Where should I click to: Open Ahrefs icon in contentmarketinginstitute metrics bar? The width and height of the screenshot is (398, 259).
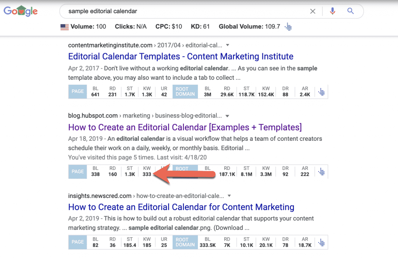[x=321, y=92]
